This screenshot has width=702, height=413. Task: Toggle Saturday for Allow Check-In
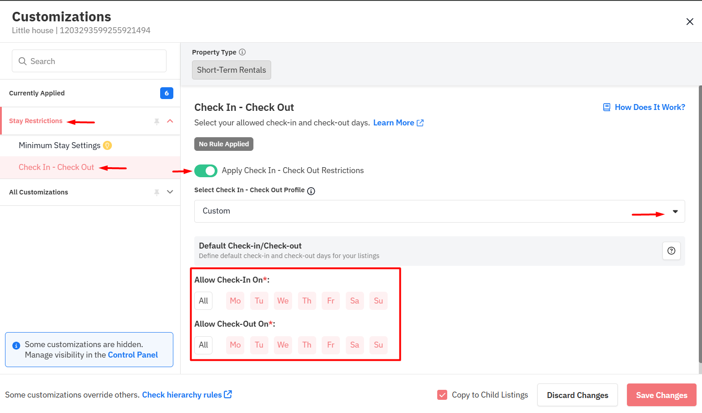(355, 301)
